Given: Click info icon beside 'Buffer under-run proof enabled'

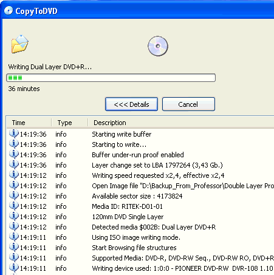Looking at the screenshot, I should click(14, 154).
